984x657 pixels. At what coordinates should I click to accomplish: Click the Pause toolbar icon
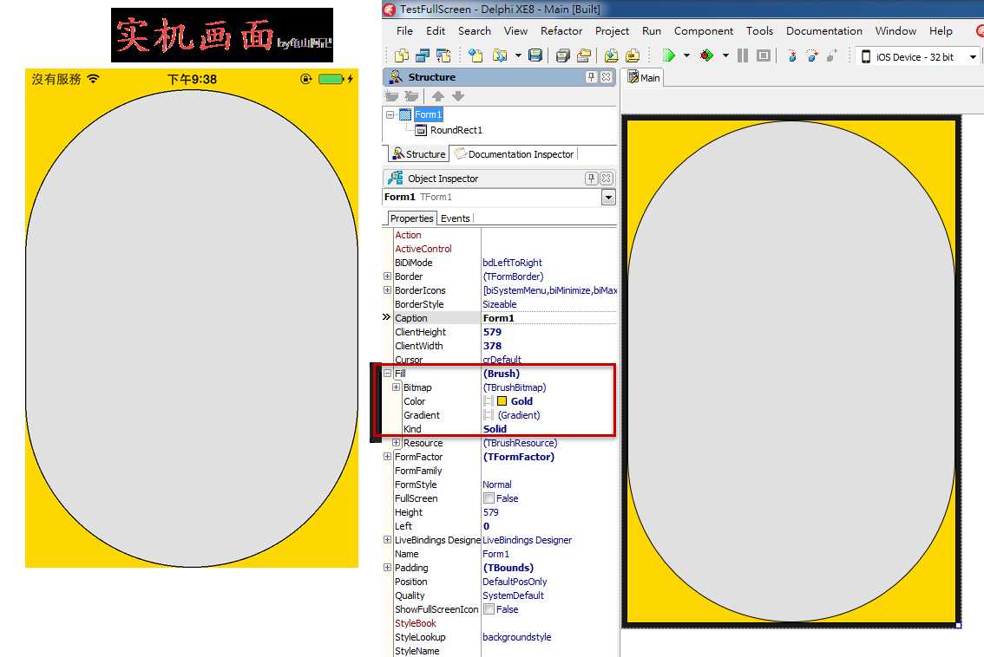743,55
